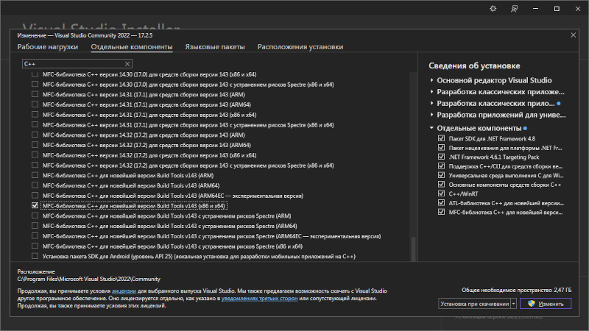This screenshot has height=331, width=589.
Task: Maximize the Visual Studio Installer window
Action: (557, 9)
